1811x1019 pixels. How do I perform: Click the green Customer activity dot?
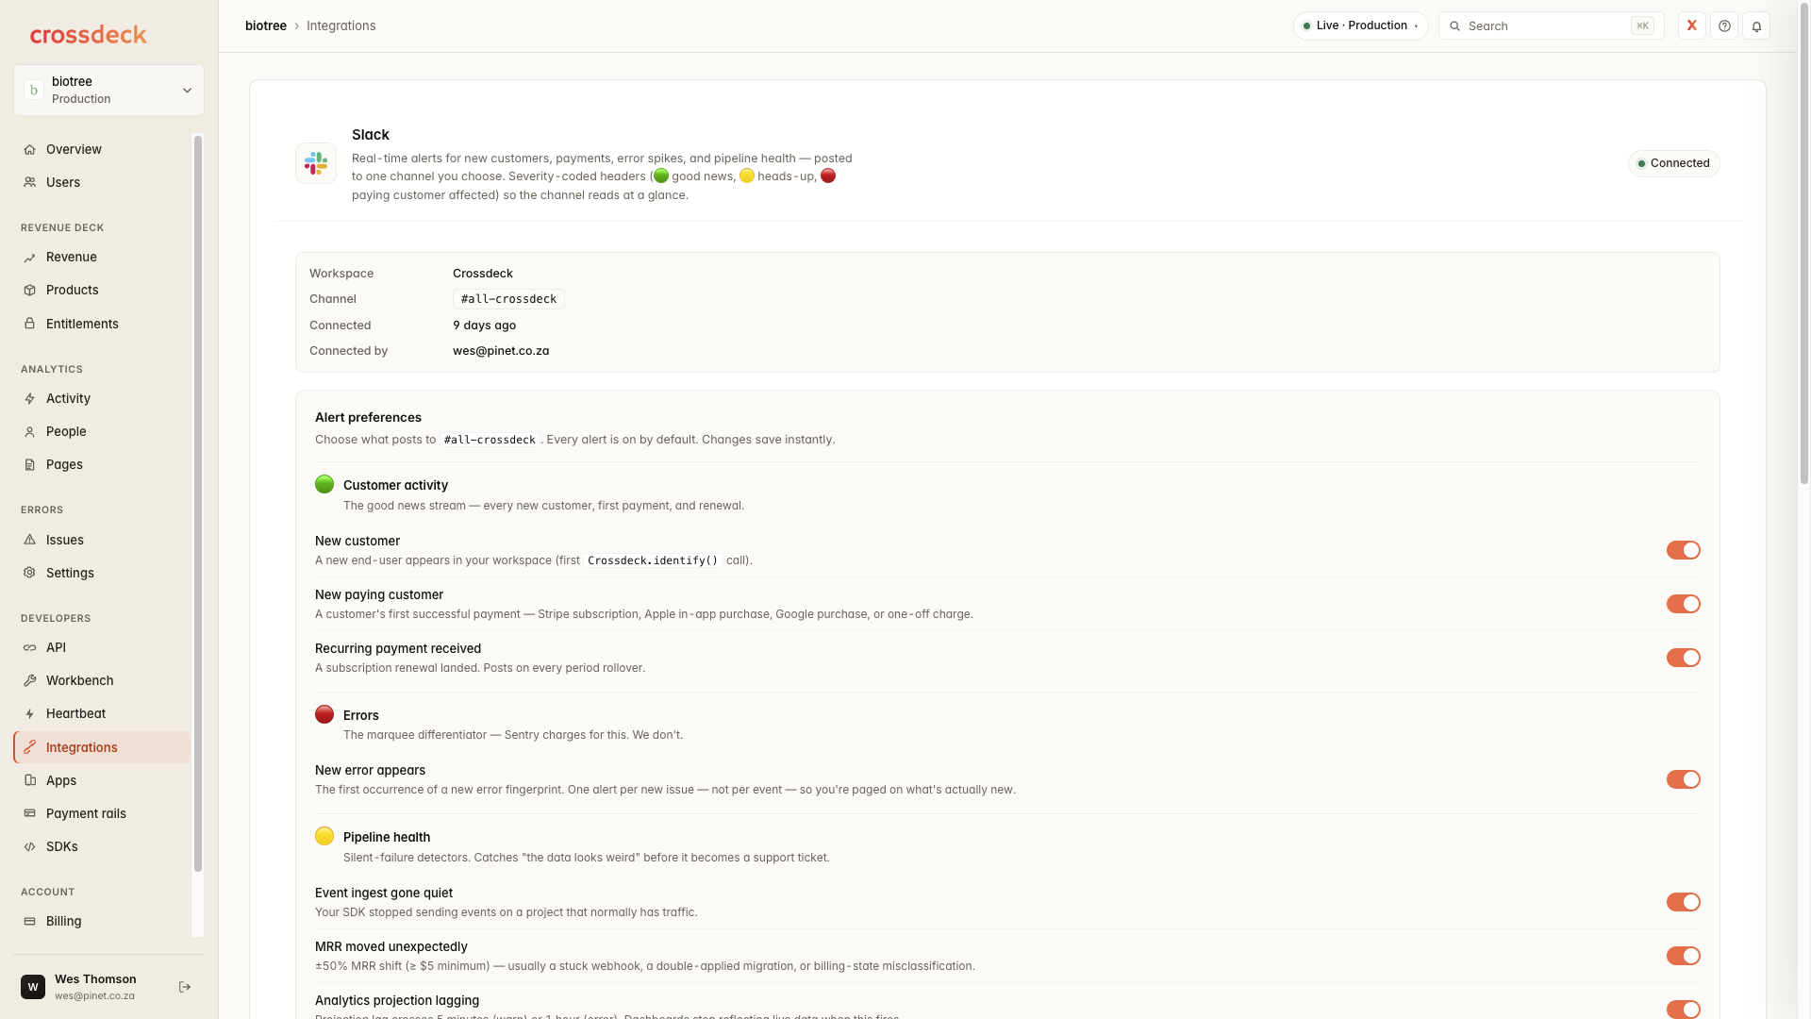pos(324,484)
